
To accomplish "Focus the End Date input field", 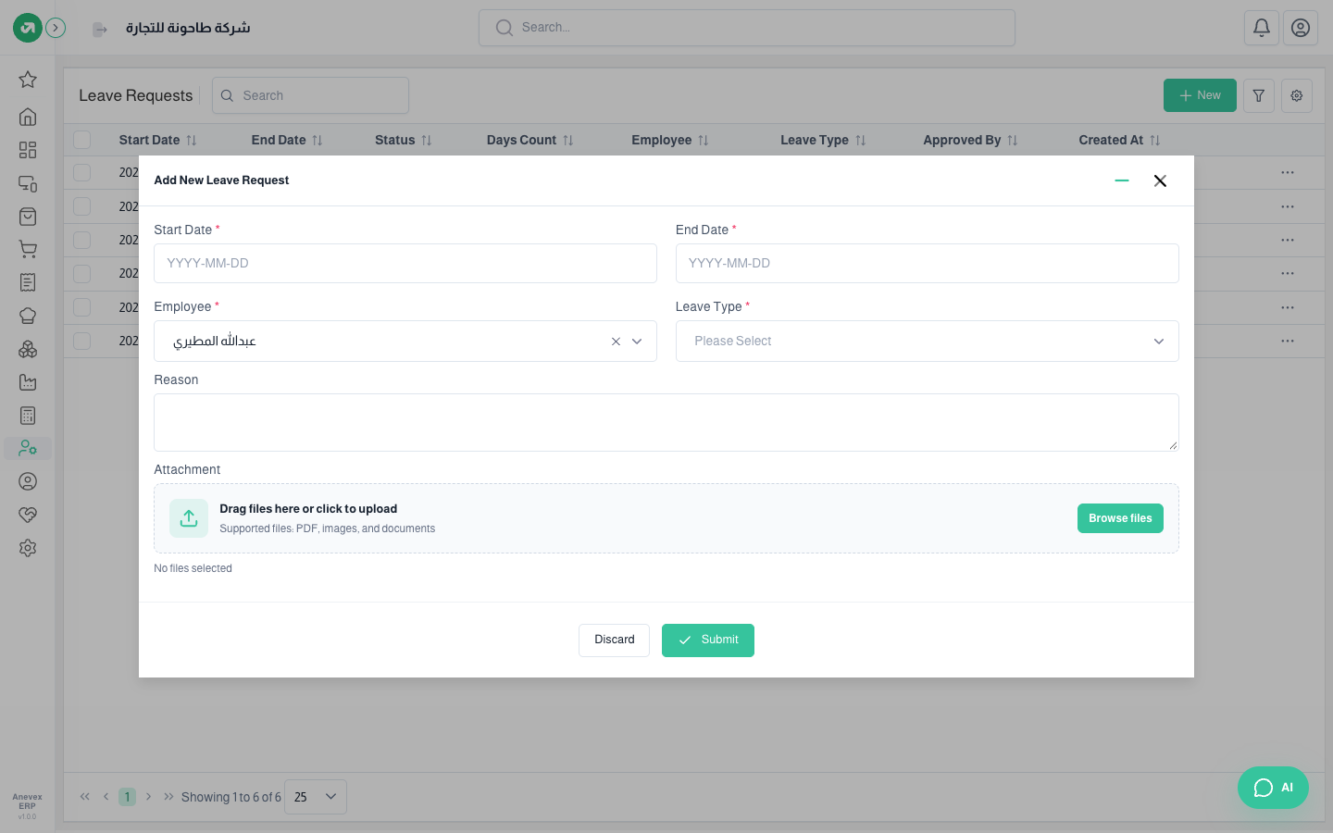I will point(927,264).
